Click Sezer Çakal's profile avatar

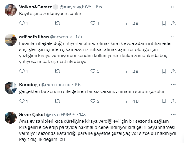click(11, 118)
